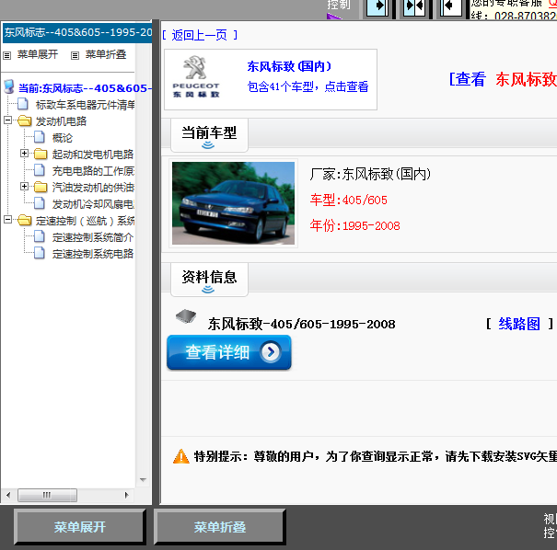Select 概论 tree item
557x550 pixels.
pyautogui.click(x=63, y=137)
